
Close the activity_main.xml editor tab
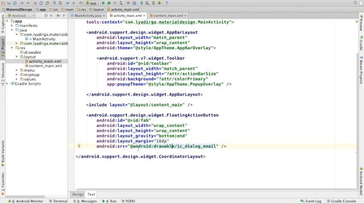[x=144, y=15]
